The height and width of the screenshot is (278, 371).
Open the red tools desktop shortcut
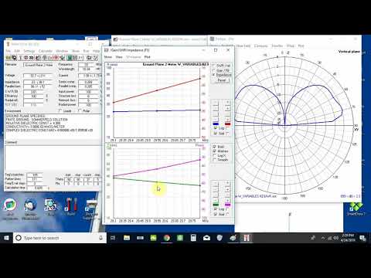pyautogui.click(x=71, y=207)
